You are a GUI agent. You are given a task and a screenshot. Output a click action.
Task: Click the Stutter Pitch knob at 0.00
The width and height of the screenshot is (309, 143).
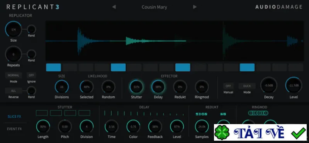click(65, 126)
